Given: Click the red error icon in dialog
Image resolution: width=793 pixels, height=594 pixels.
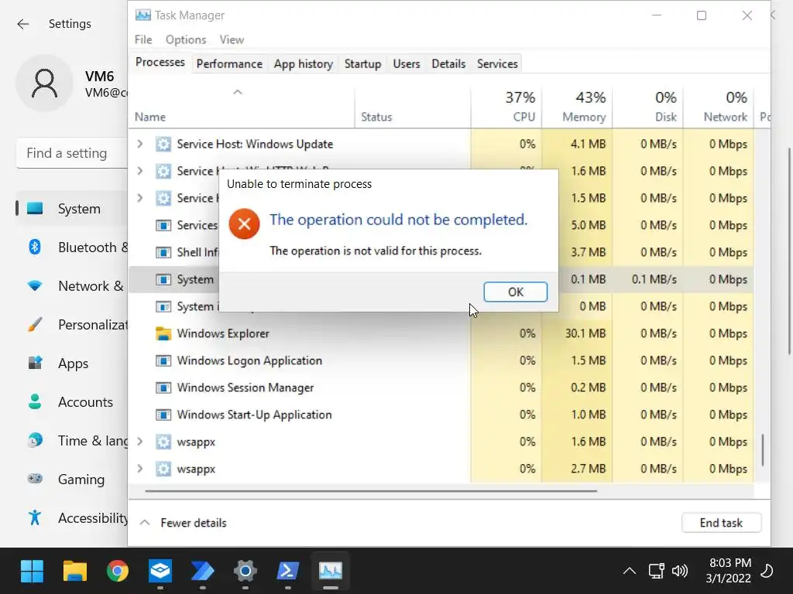Looking at the screenshot, I should 244,224.
